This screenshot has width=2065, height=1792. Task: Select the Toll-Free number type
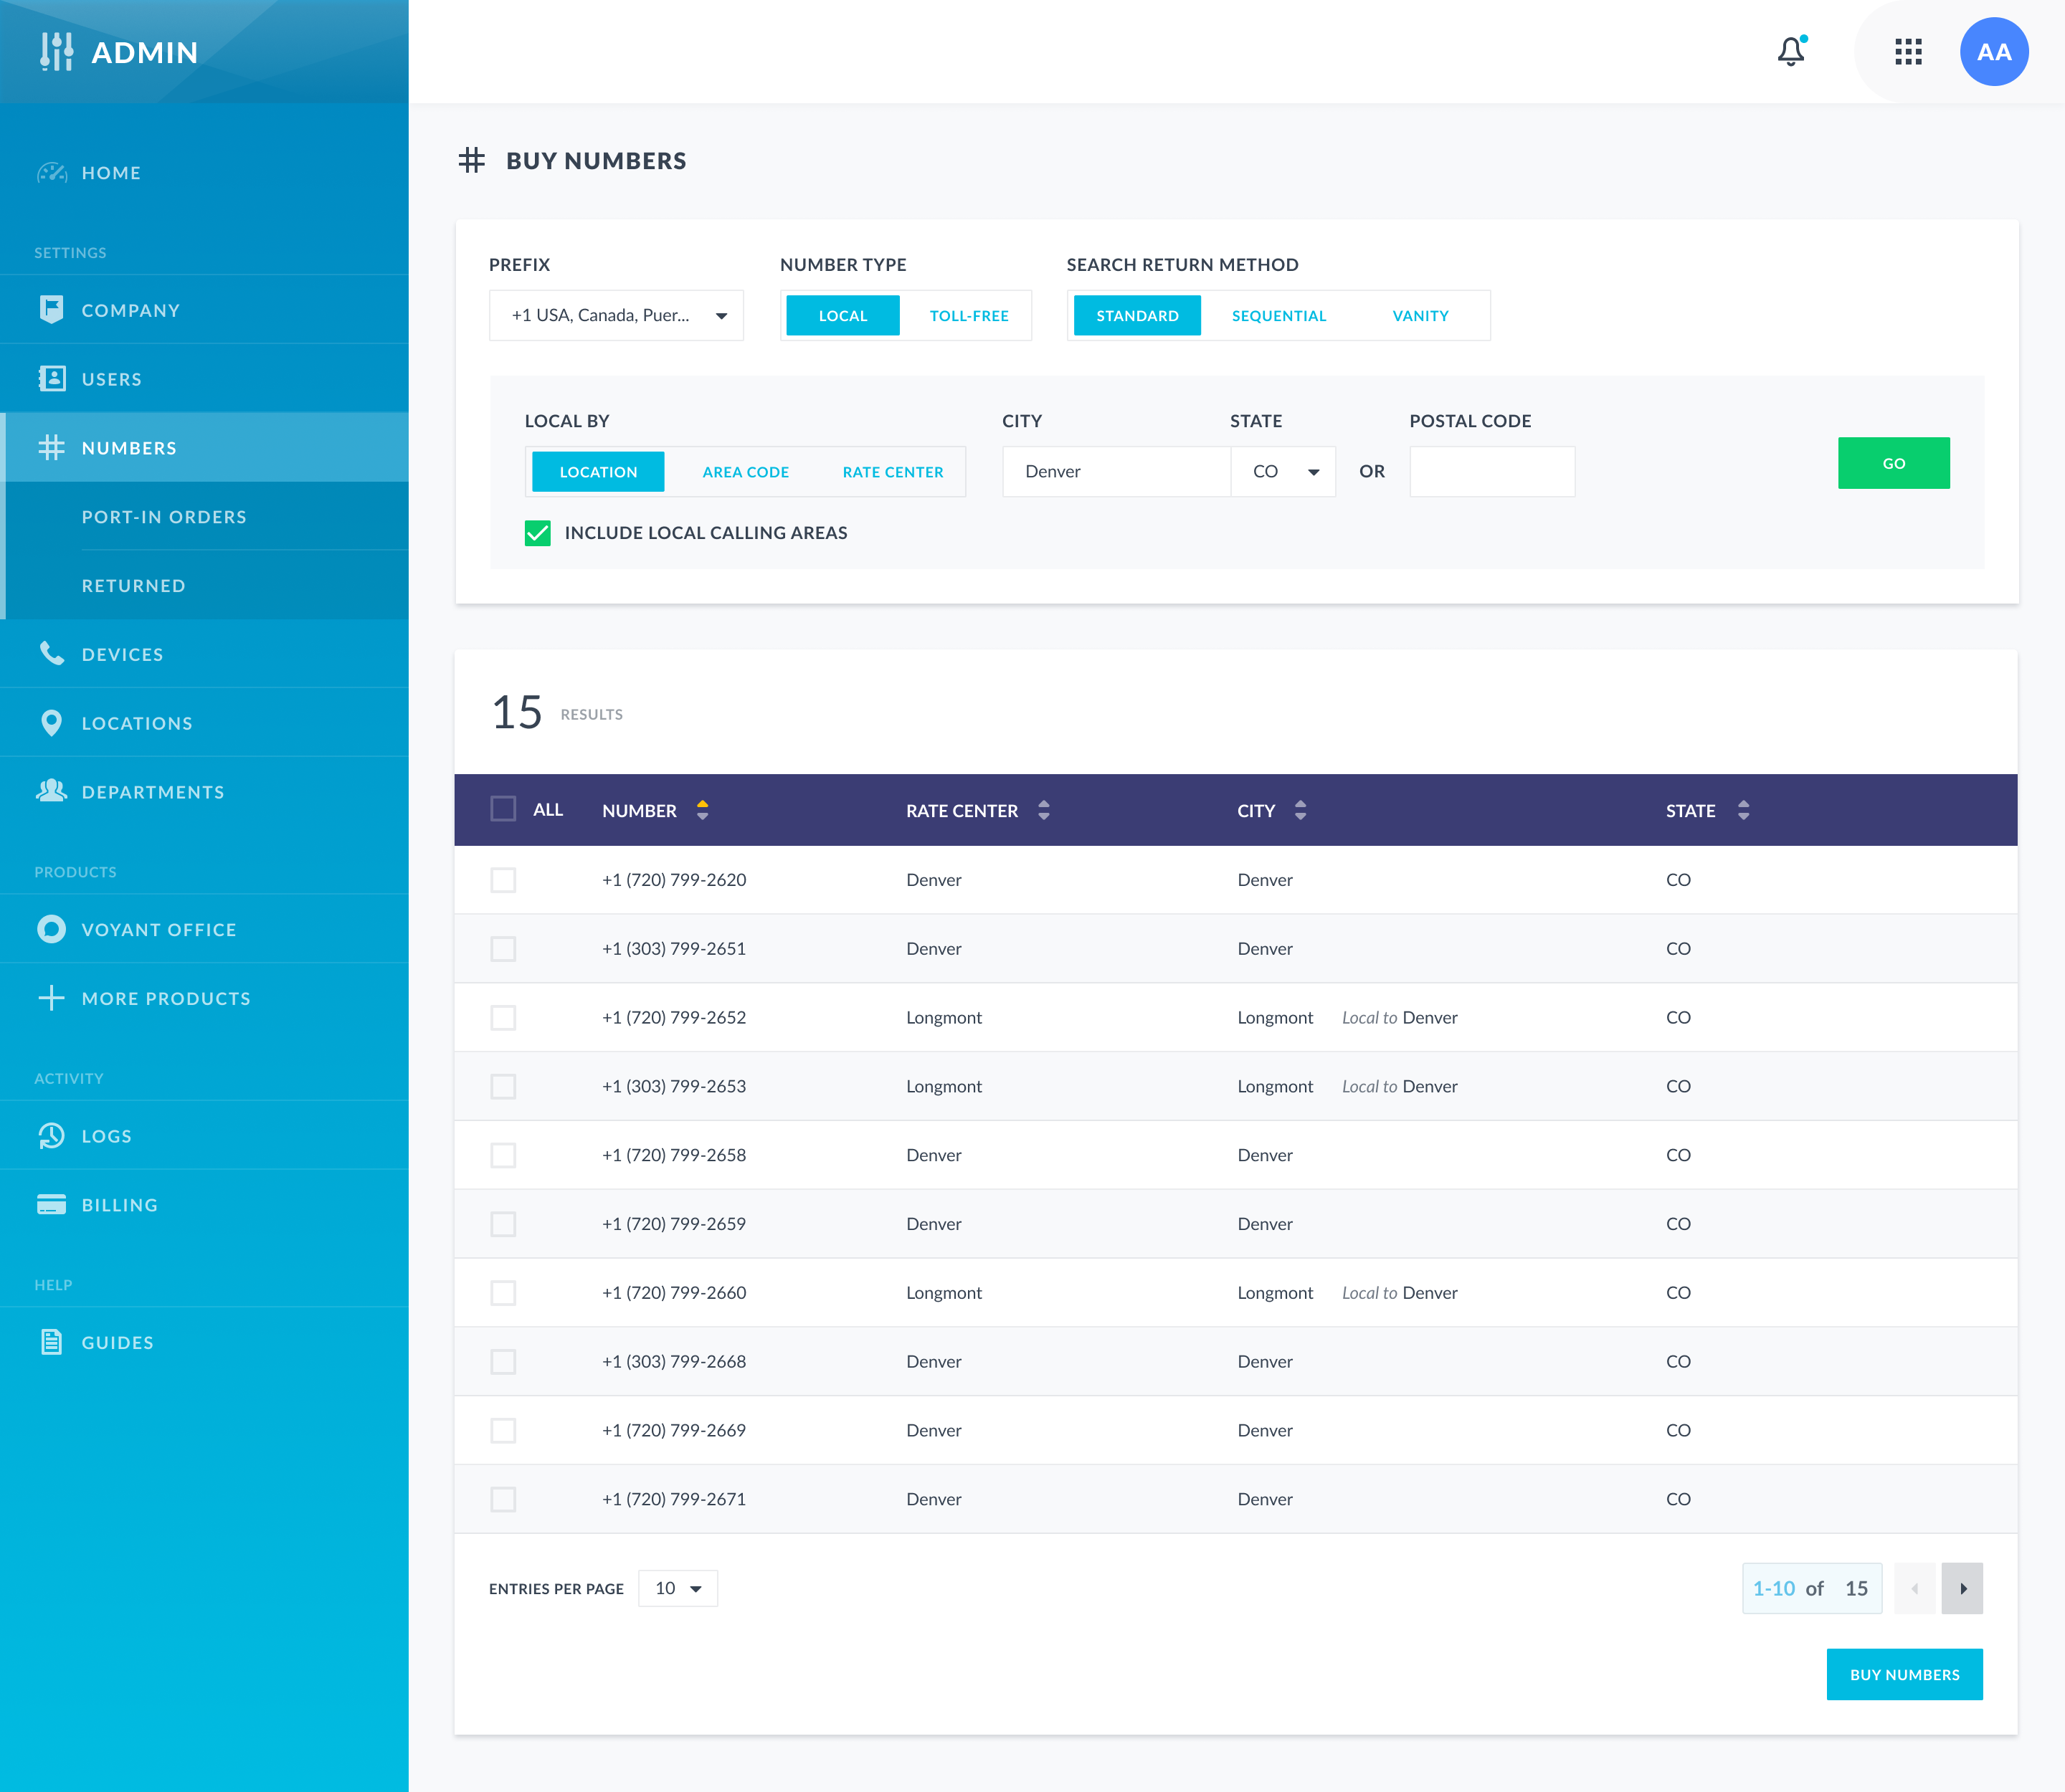tap(969, 316)
